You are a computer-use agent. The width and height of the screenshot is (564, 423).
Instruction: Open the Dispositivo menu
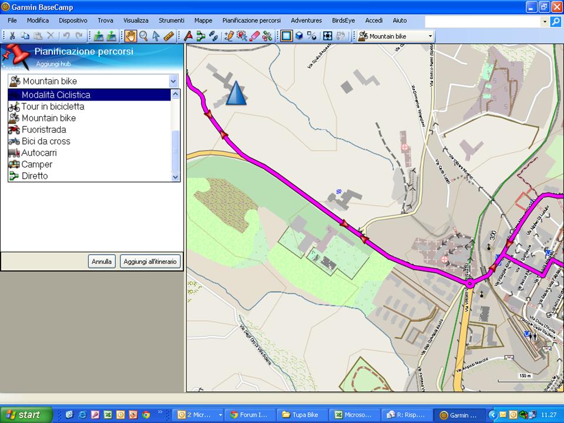73,21
